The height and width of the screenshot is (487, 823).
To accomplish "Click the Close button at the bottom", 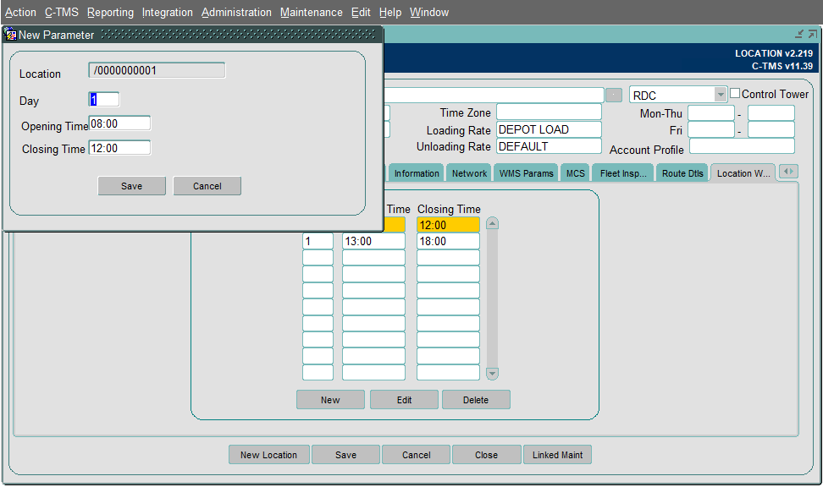I will click(487, 455).
